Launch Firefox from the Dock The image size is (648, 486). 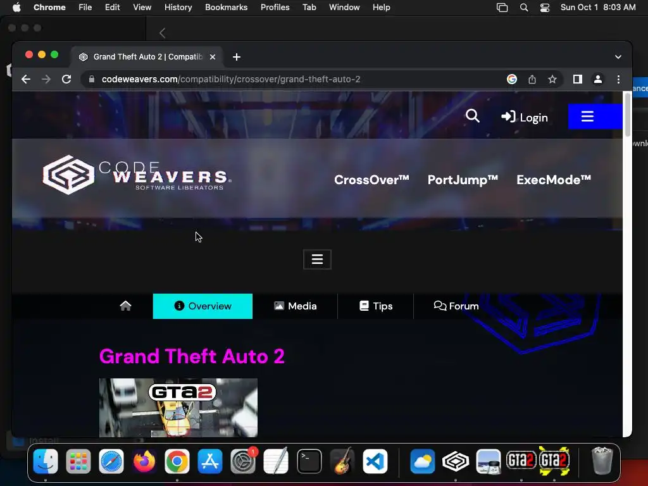pyautogui.click(x=144, y=461)
